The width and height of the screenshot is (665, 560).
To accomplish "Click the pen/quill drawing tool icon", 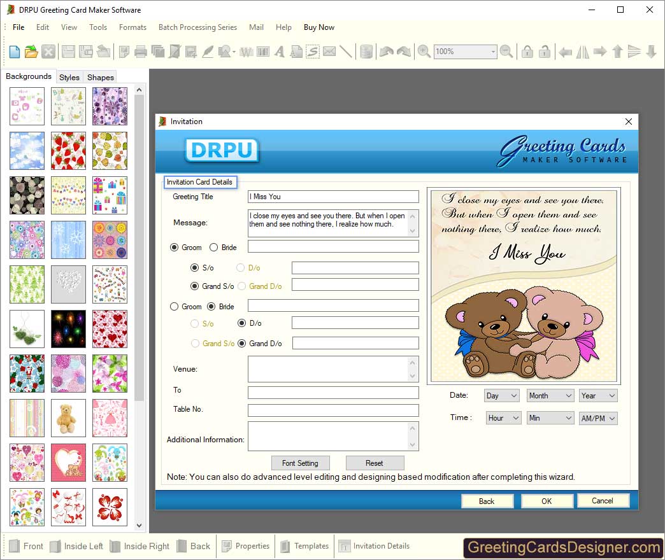I will 208,52.
